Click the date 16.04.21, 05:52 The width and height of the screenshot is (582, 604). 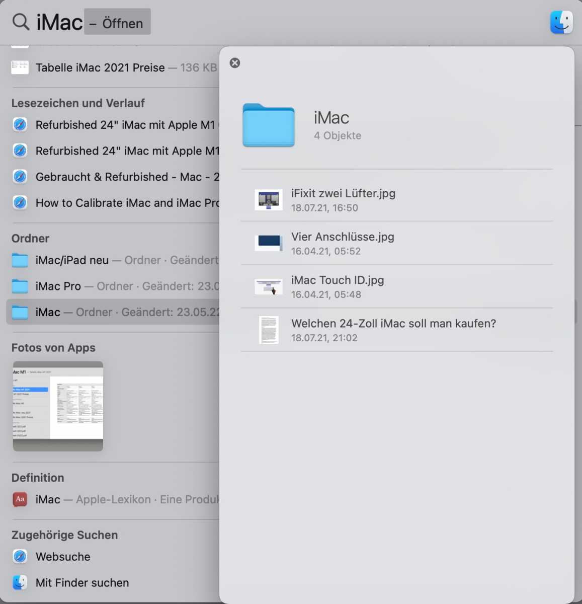326,251
